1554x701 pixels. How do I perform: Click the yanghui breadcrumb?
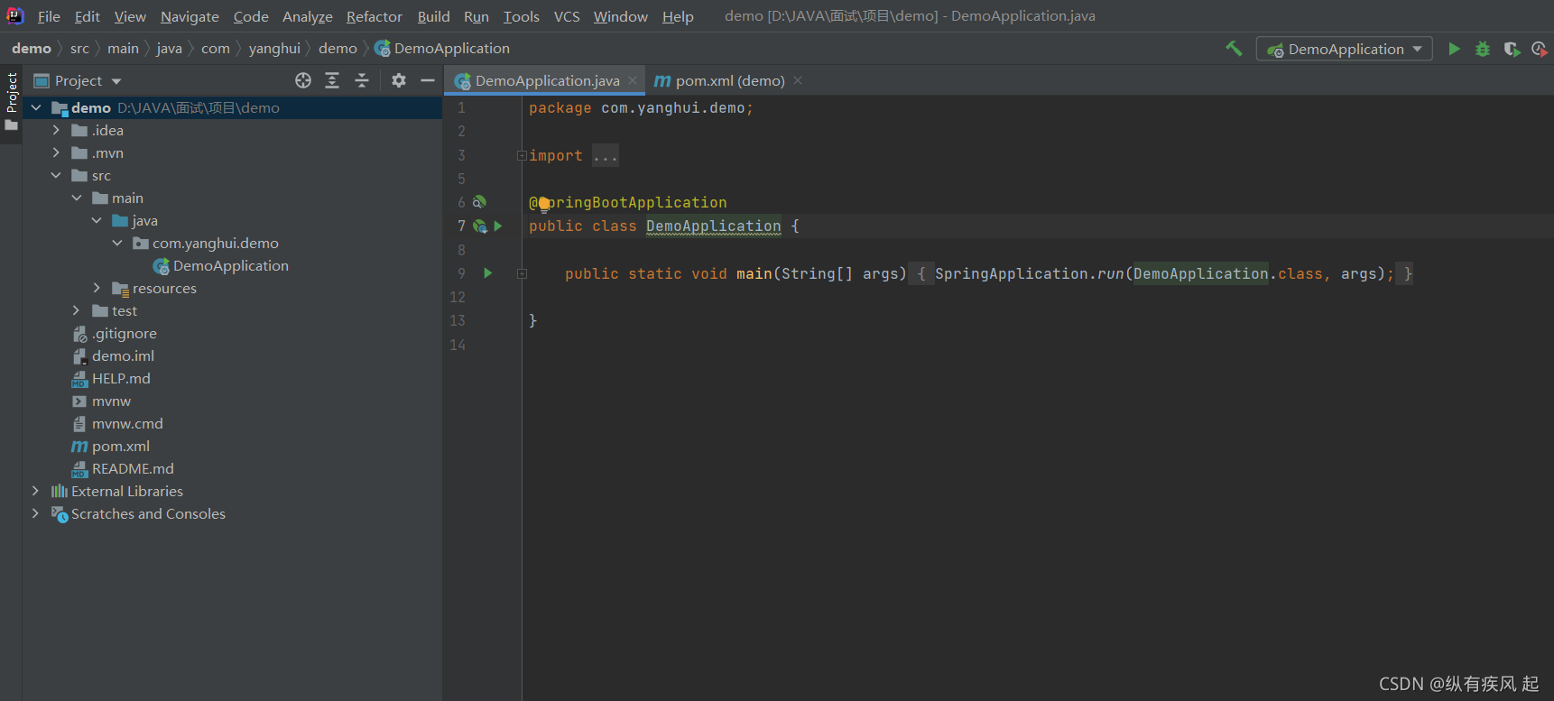click(x=274, y=49)
